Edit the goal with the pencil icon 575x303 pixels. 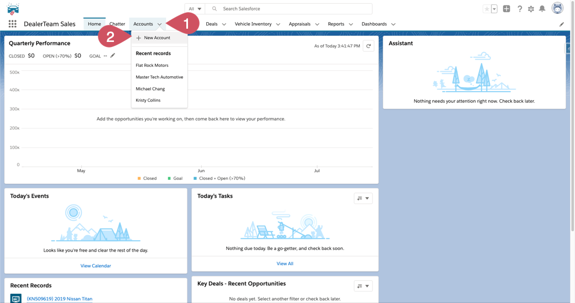click(x=113, y=56)
